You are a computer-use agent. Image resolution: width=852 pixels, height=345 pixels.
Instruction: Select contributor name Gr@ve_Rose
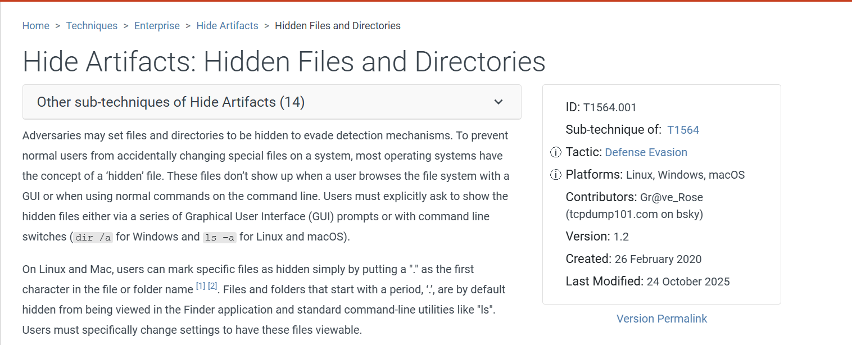pos(672,197)
